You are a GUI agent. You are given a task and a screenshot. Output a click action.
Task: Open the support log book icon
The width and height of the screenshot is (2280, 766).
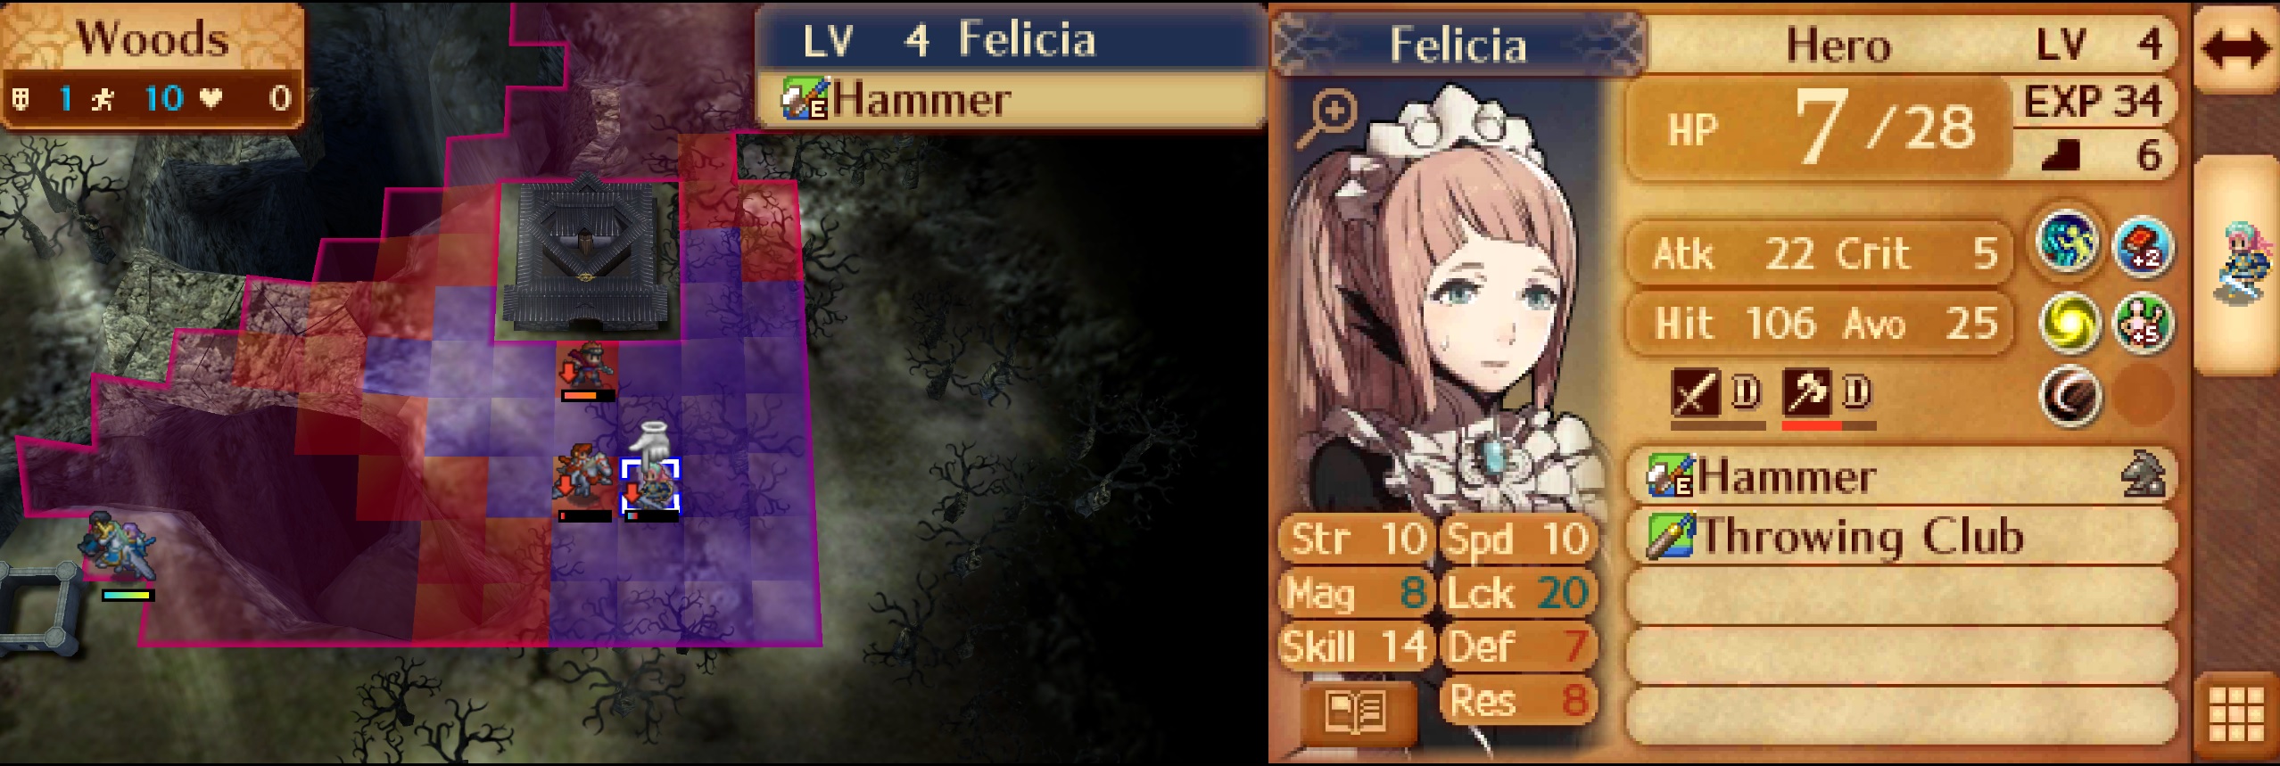click(x=1357, y=711)
